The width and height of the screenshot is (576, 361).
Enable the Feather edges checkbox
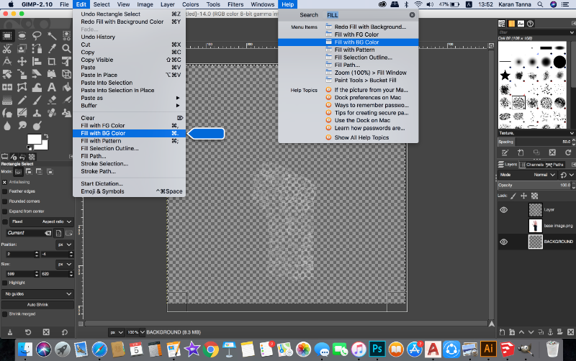[x=5, y=191]
